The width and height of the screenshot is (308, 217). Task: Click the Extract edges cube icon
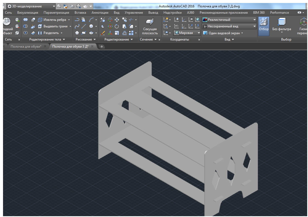coord(40,20)
